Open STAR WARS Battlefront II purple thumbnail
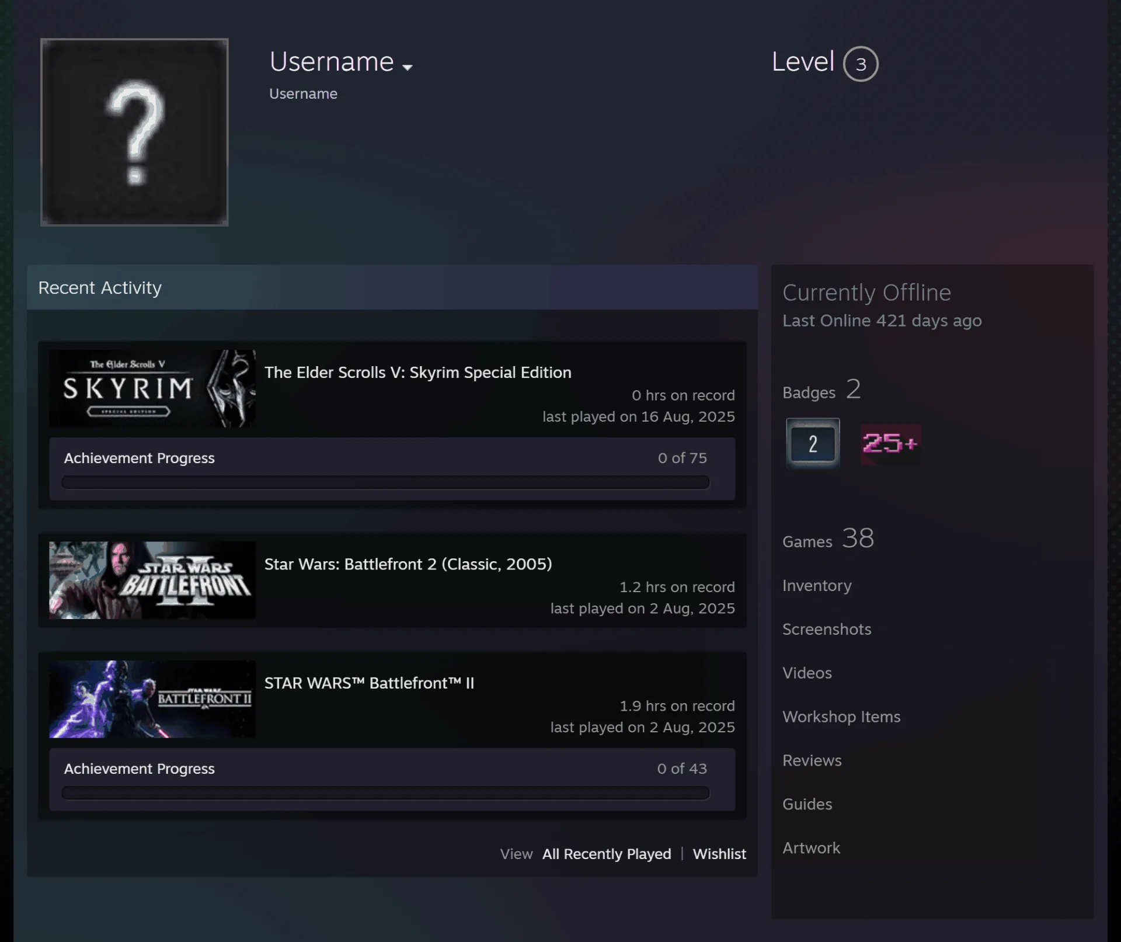The height and width of the screenshot is (942, 1121). point(152,699)
